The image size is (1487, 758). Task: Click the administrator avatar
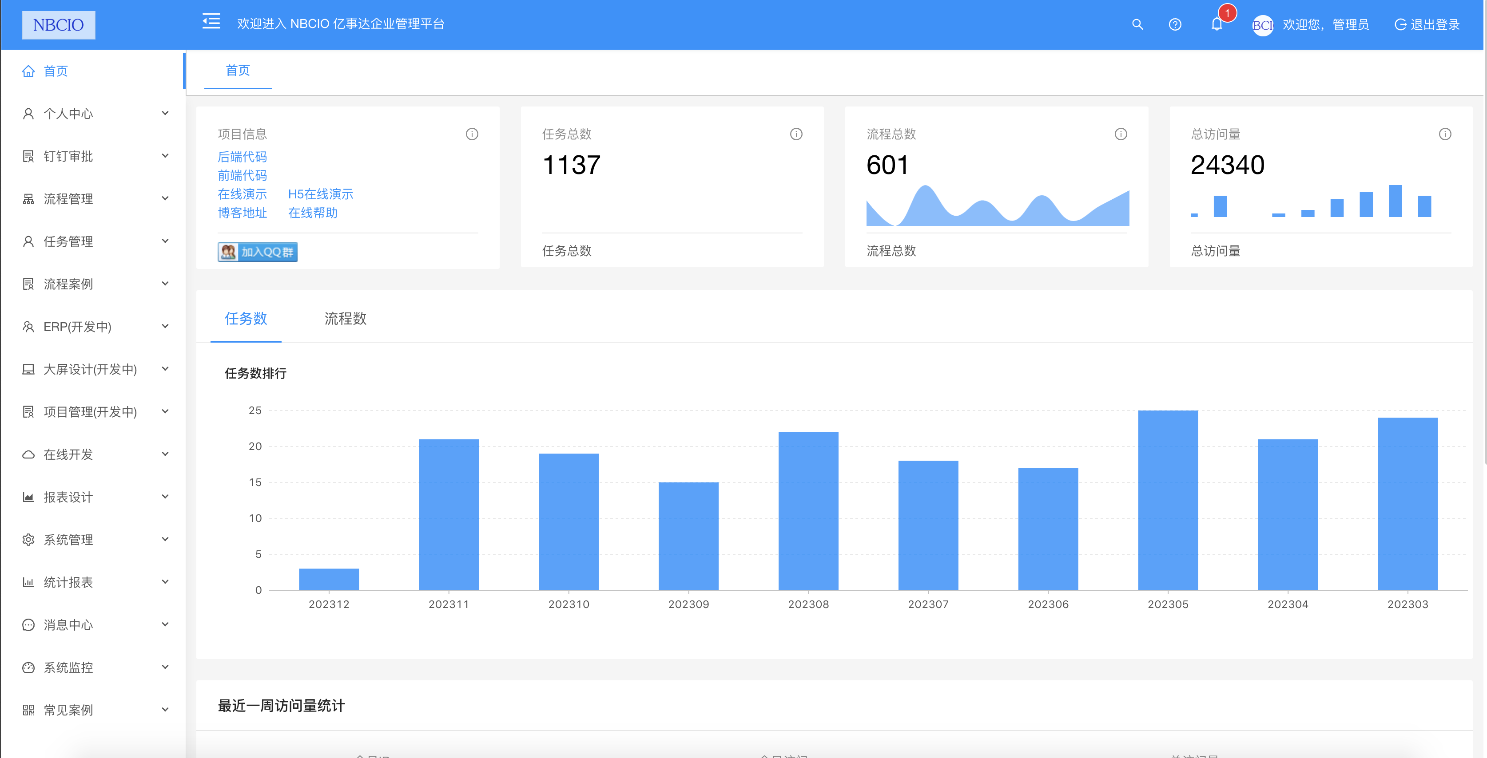click(x=1262, y=25)
